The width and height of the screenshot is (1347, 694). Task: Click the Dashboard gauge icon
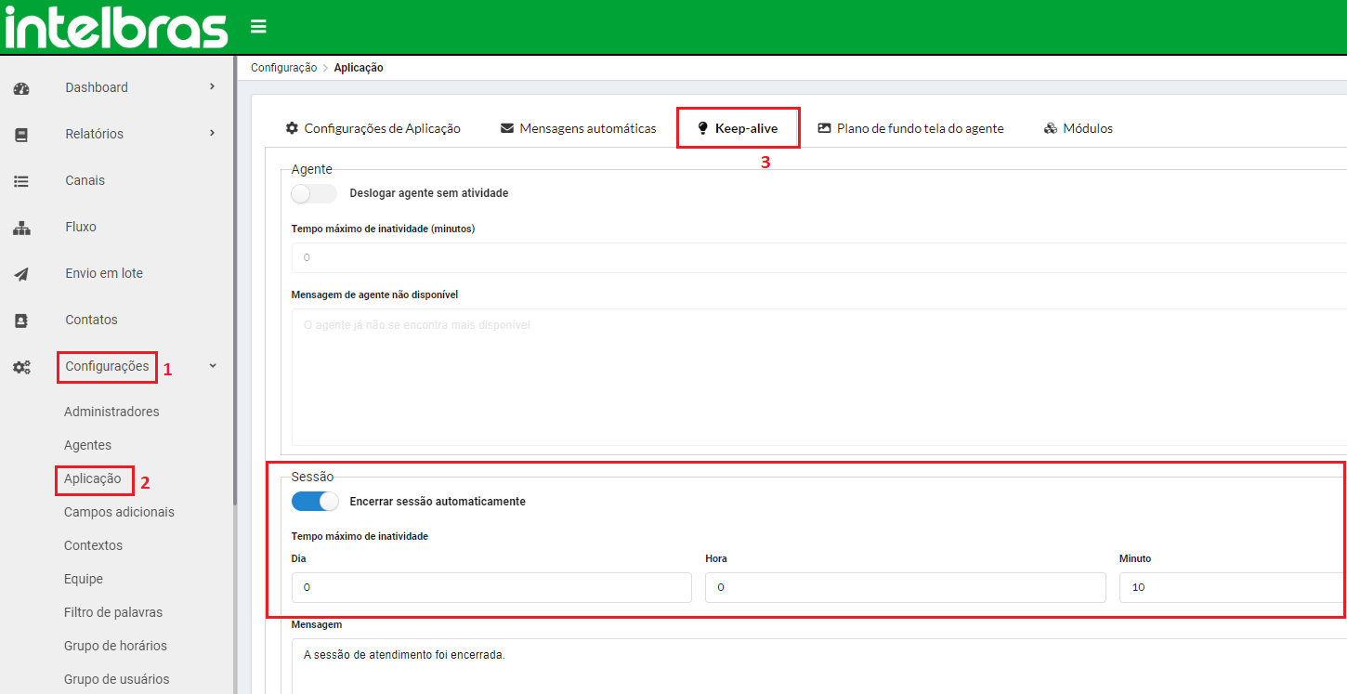pyautogui.click(x=21, y=89)
